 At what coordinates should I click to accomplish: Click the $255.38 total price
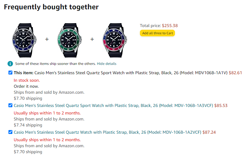[x=170, y=26]
